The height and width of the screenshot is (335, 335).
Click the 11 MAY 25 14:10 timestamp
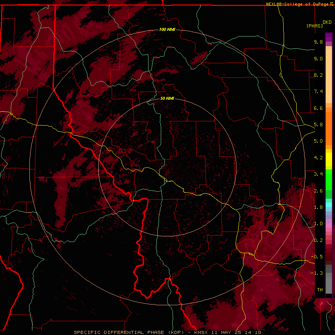236,332
